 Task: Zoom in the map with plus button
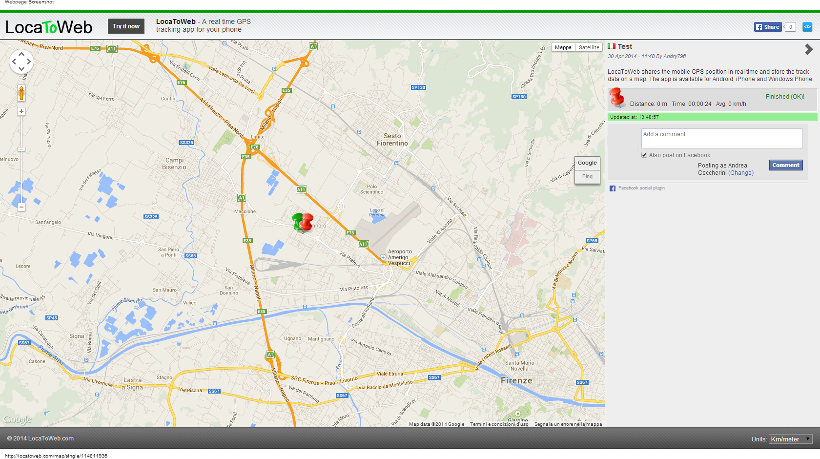(21, 111)
